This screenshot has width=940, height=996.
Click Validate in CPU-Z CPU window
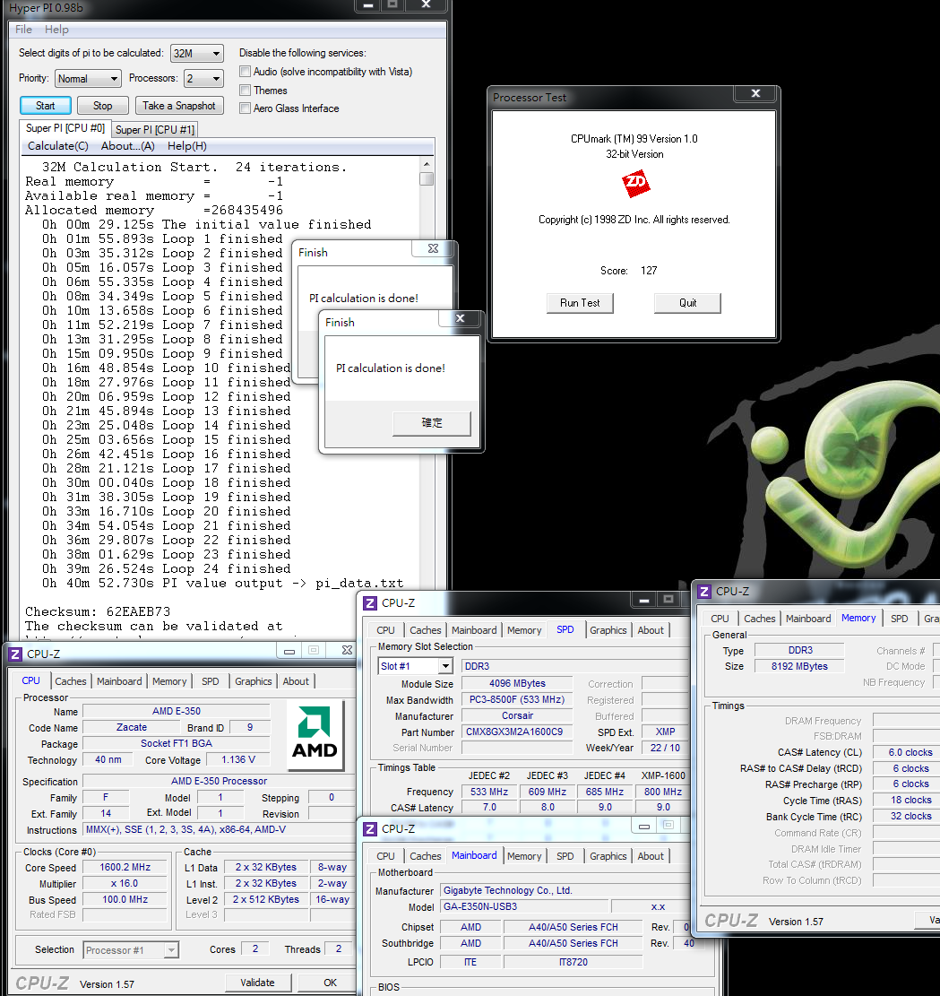tap(257, 983)
